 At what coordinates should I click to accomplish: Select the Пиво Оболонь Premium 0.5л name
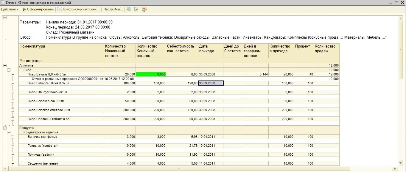click(61, 119)
